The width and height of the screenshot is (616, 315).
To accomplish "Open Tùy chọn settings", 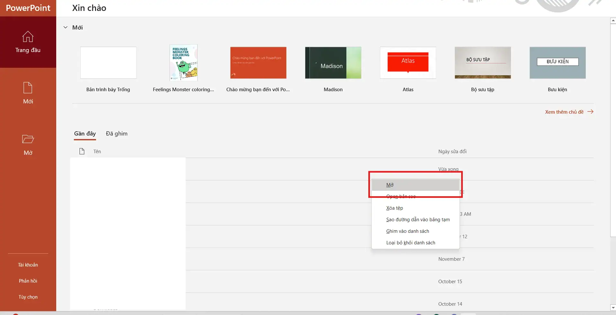I will [28, 297].
